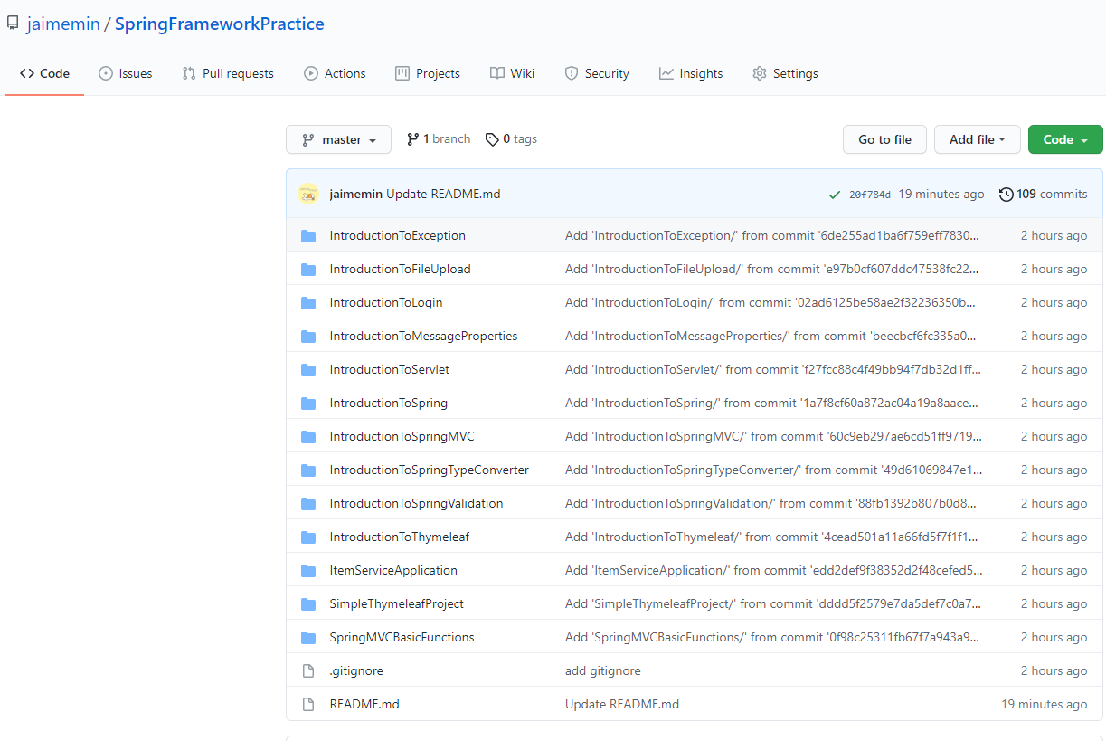The height and width of the screenshot is (741, 1106).
Task: Open the IntroductionToException folder
Action: pyautogui.click(x=398, y=236)
